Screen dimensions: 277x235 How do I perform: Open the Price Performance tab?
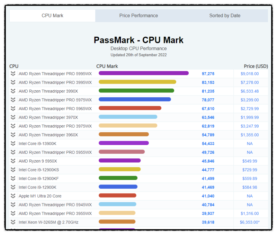pos(138,16)
